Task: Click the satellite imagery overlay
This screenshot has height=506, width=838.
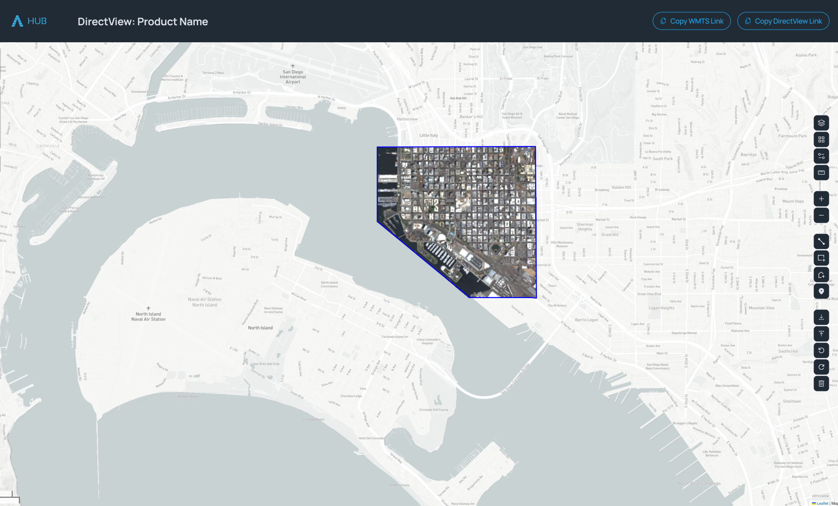Action: pyautogui.click(x=471, y=205)
